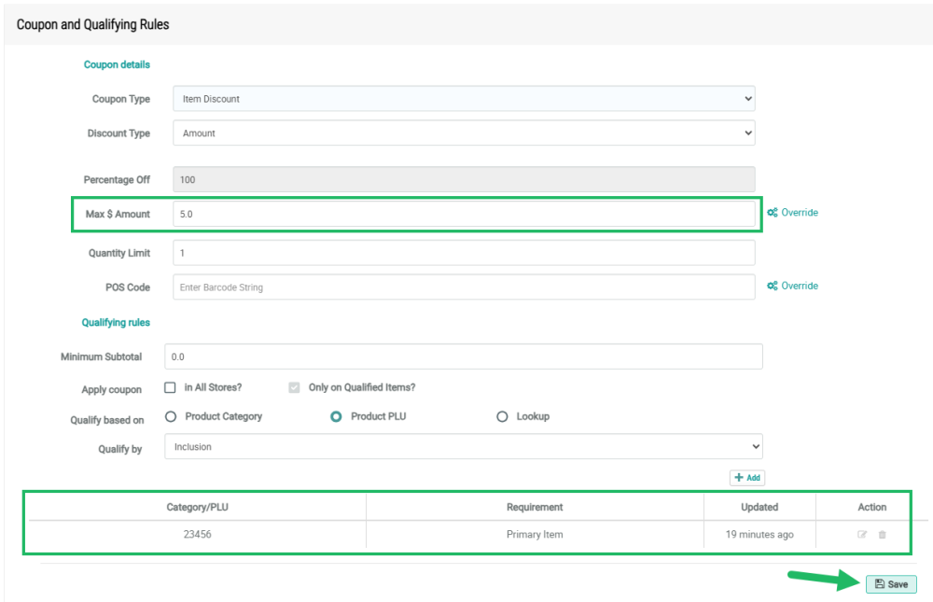Click the gear icon beside Max $ Amount

point(773,213)
